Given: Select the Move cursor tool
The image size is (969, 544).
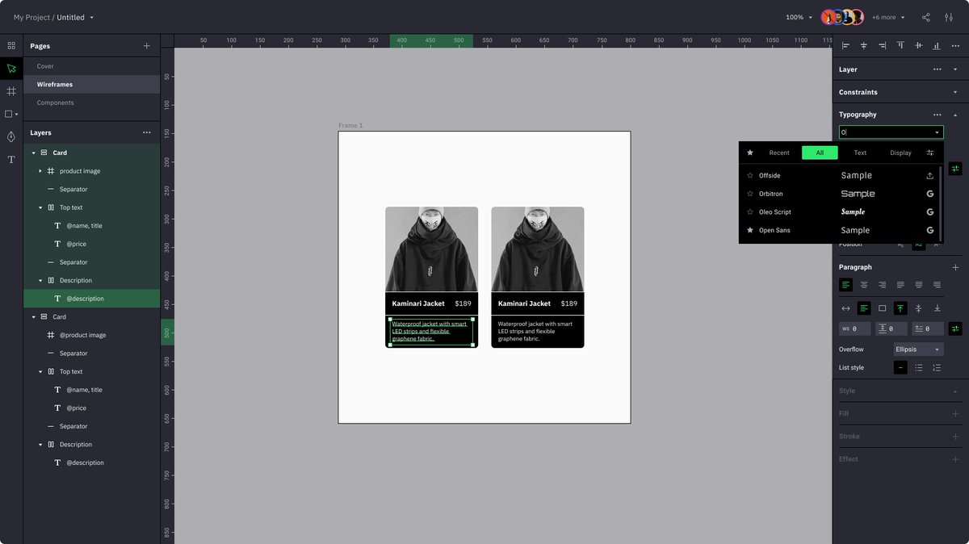Looking at the screenshot, I should tap(11, 69).
